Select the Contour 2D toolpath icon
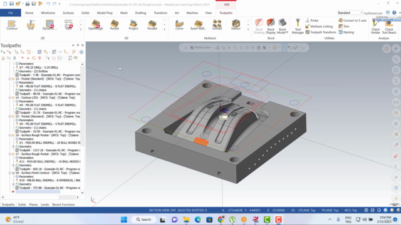 11,25
